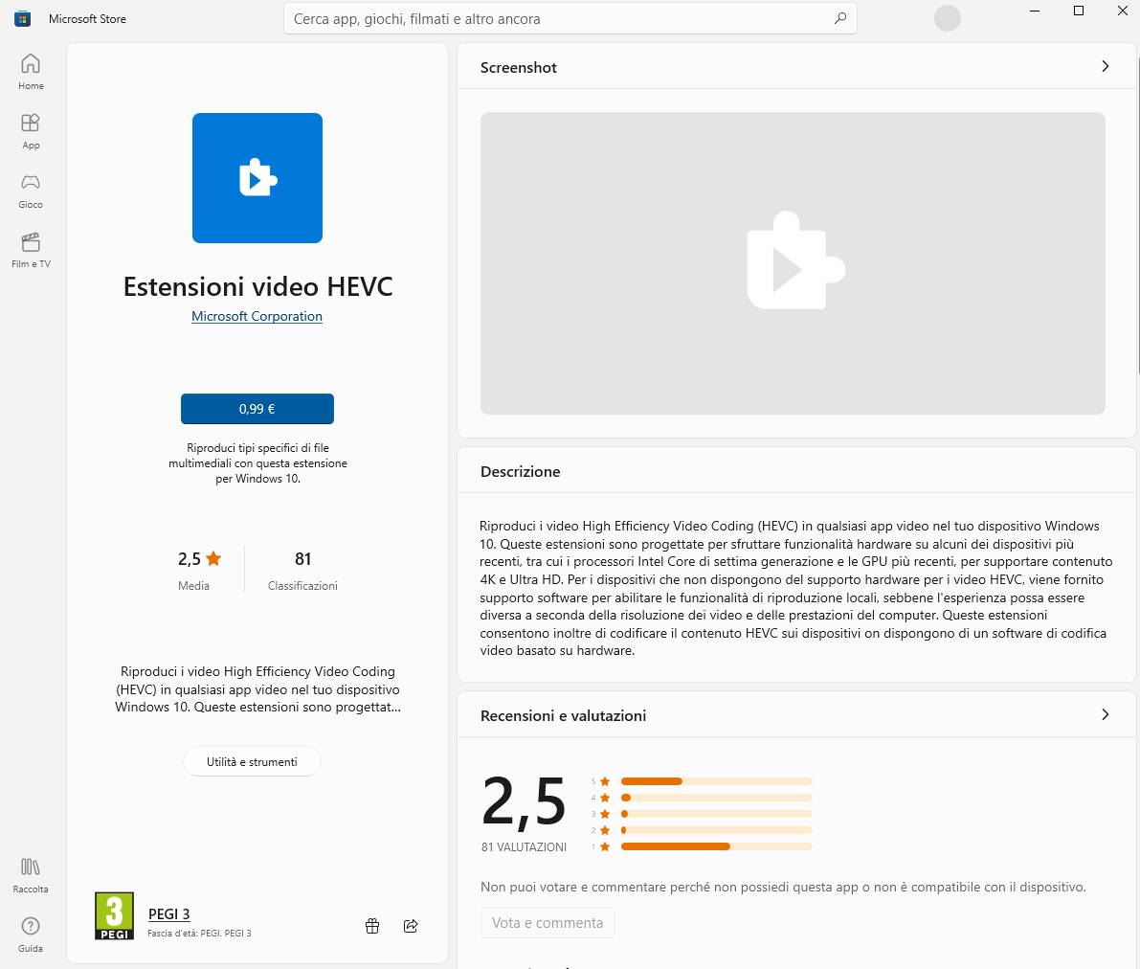Screen dimensions: 1140x969
Task: Minimize the Microsoft Store window
Action: pos(1035,11)
